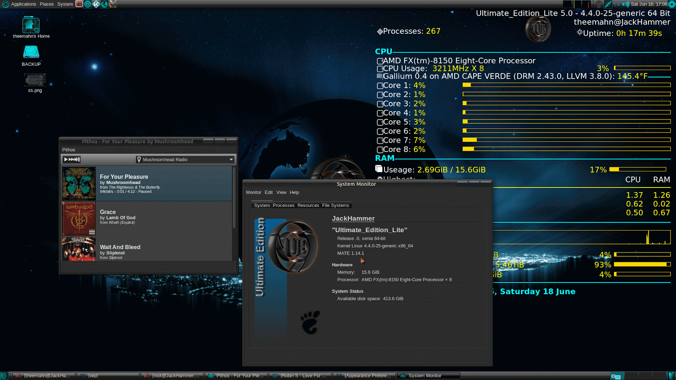Launch the X-shaped launcher in top panel
Screen dimensions: 676x380
[113, 4]
